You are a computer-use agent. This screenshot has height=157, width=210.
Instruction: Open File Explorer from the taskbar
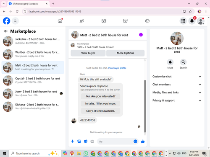[x=79, y=154]
